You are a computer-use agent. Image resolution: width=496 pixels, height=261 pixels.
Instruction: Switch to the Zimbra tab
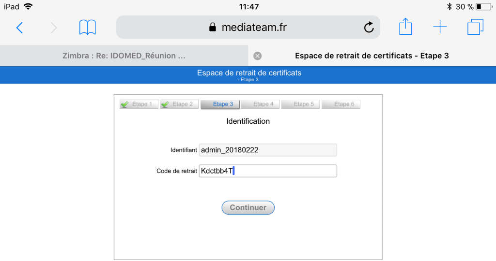click(124, 56)
